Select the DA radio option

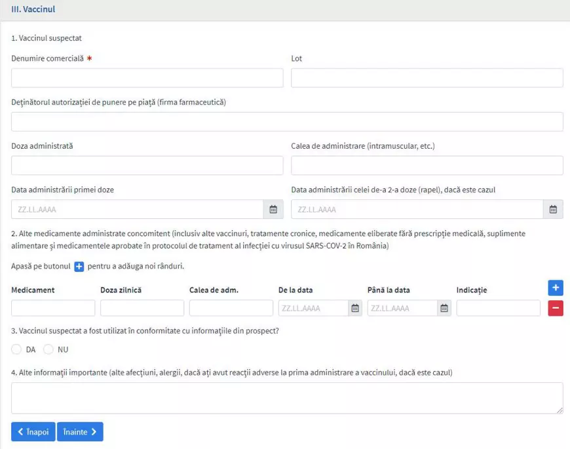click(x=16, y=349)
